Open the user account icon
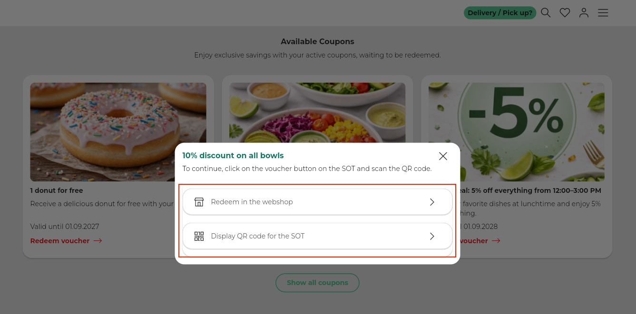The width and height of the screenshot is (636, 314). click(x=584, y=13)
